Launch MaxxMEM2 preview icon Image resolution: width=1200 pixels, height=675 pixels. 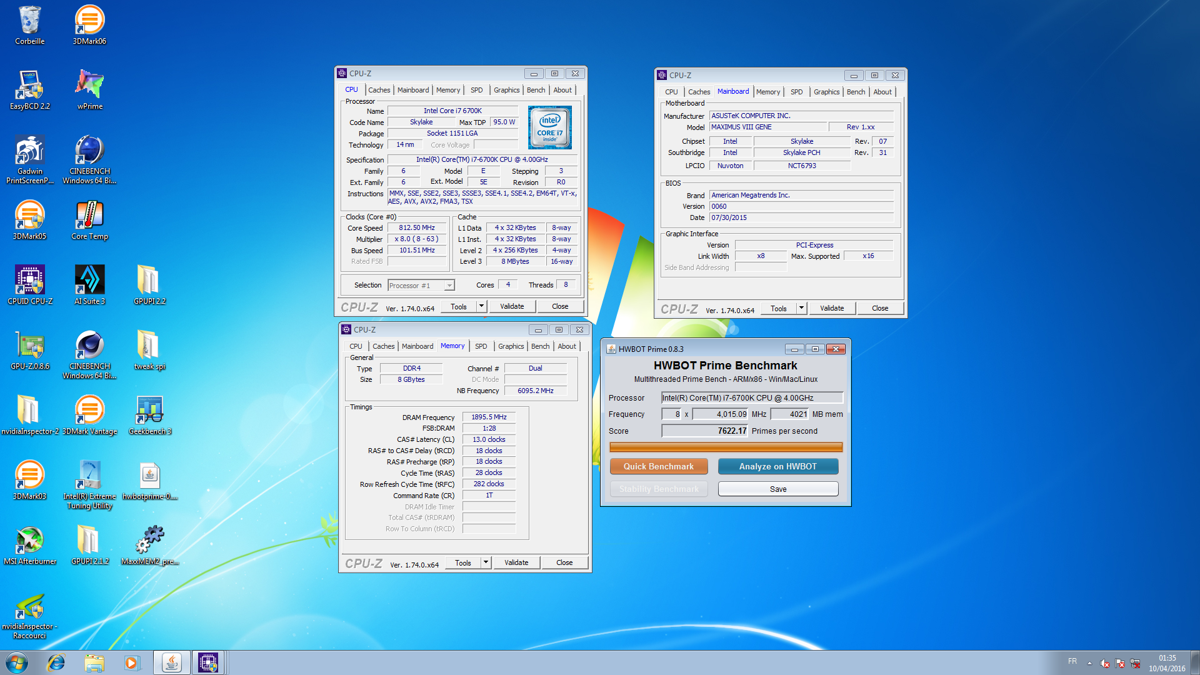point(149,545)
